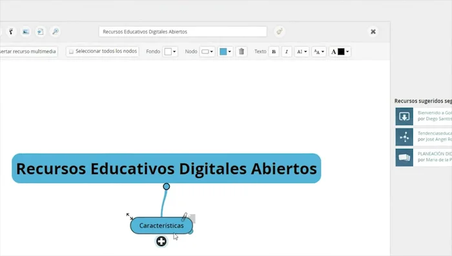Screen dimensions: 452x256
Task: Open the black text color picker
Action: coord(340,52)
